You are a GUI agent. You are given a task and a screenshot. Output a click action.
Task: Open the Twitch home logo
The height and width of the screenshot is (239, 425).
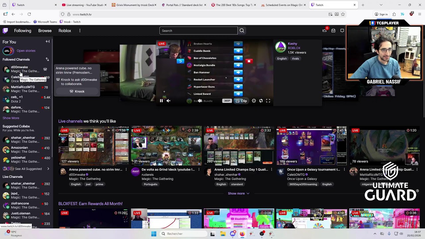click(x=5, y=31)
